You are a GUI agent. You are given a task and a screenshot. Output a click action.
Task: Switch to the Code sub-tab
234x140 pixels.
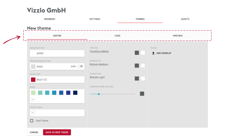[117, 36]
